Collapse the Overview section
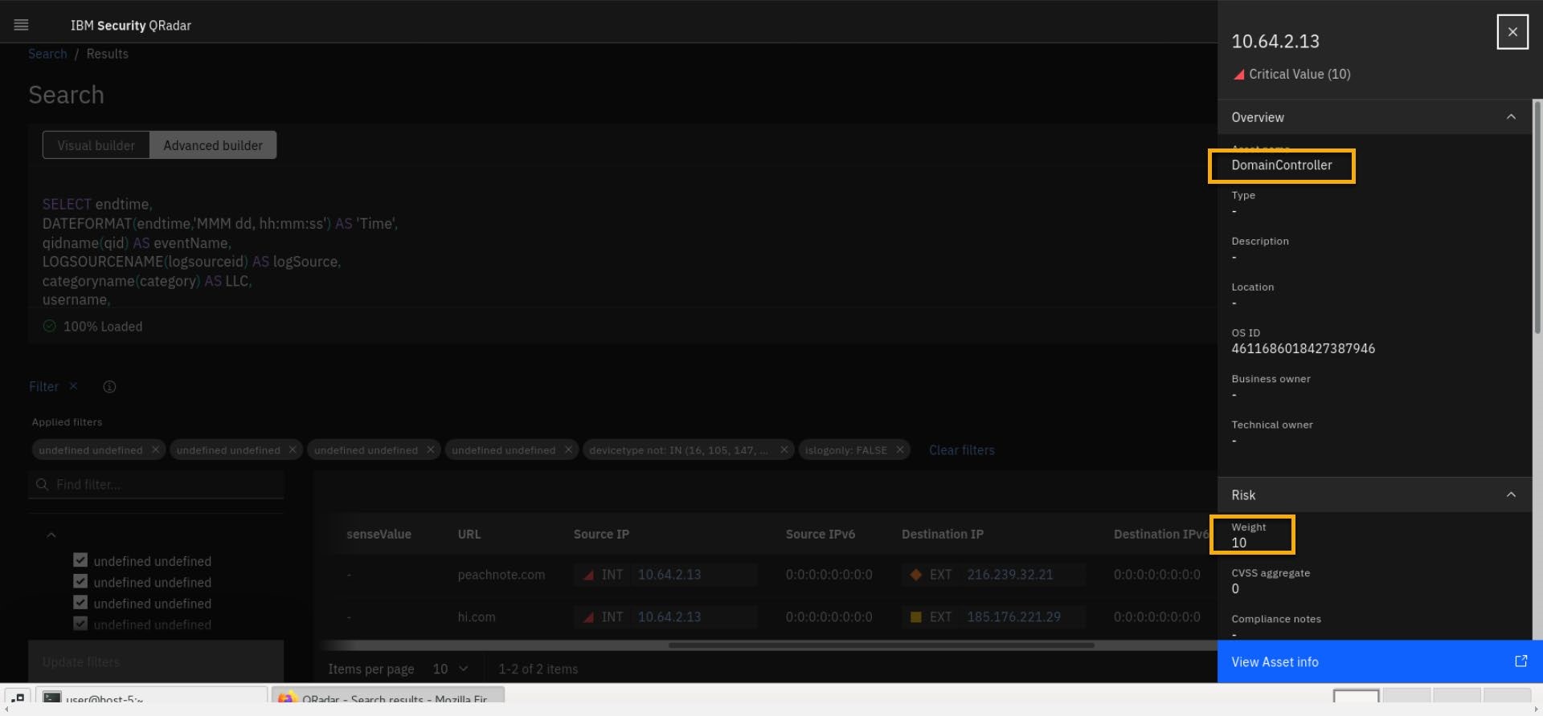1543x716 pixels. 1511,117
